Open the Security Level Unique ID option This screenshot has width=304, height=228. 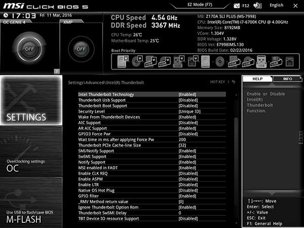[189, 111]
